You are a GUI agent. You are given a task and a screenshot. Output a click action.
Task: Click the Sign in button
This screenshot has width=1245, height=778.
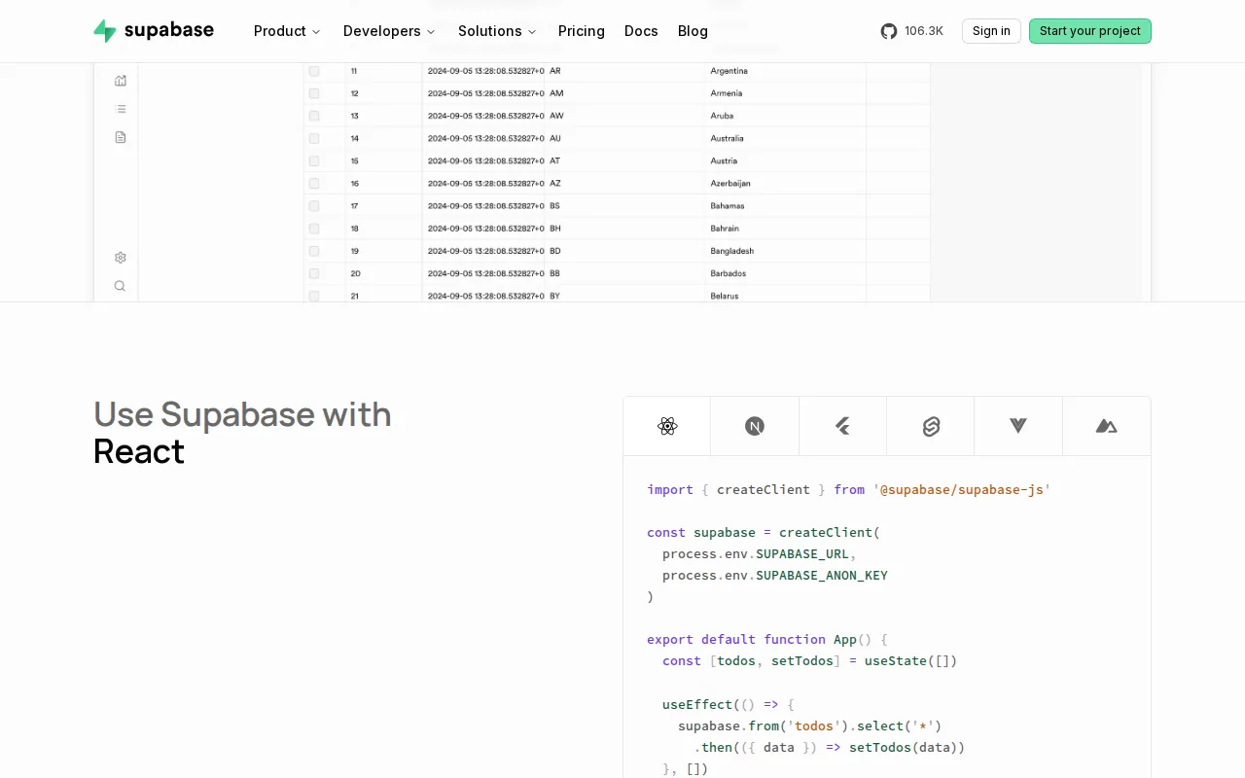click(991, 31)
